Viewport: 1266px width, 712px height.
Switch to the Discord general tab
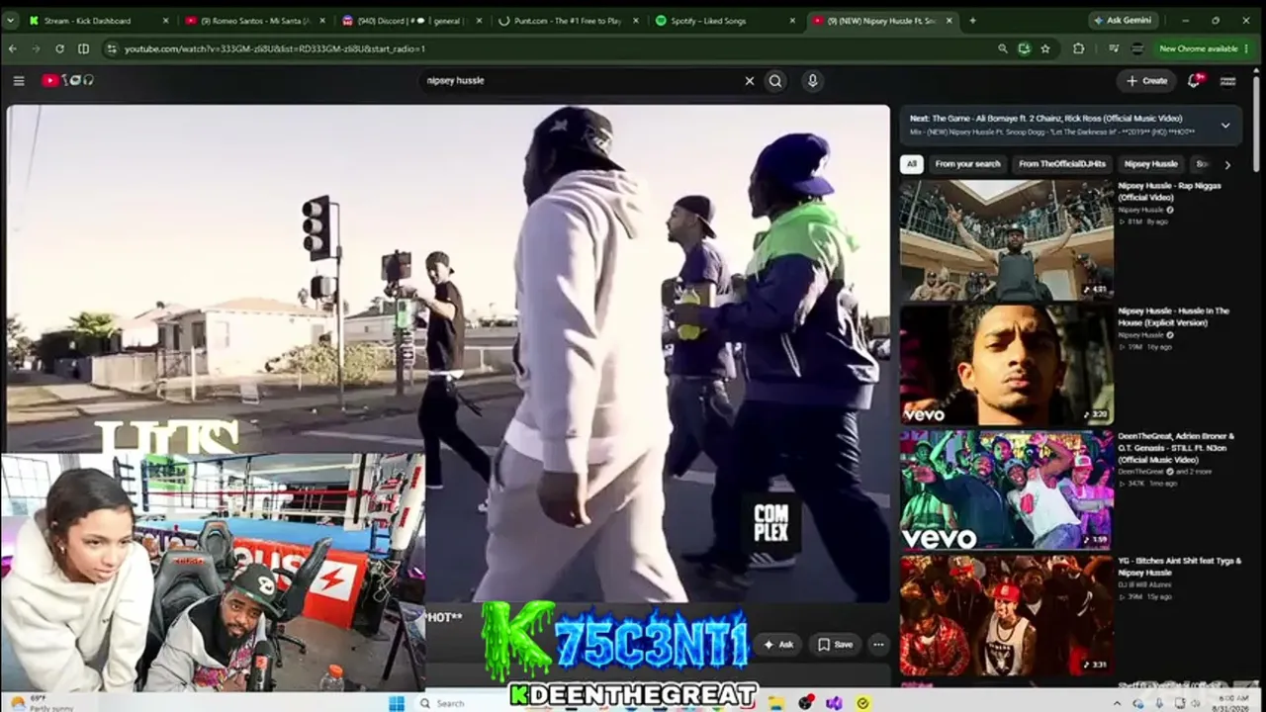point(413,20)
